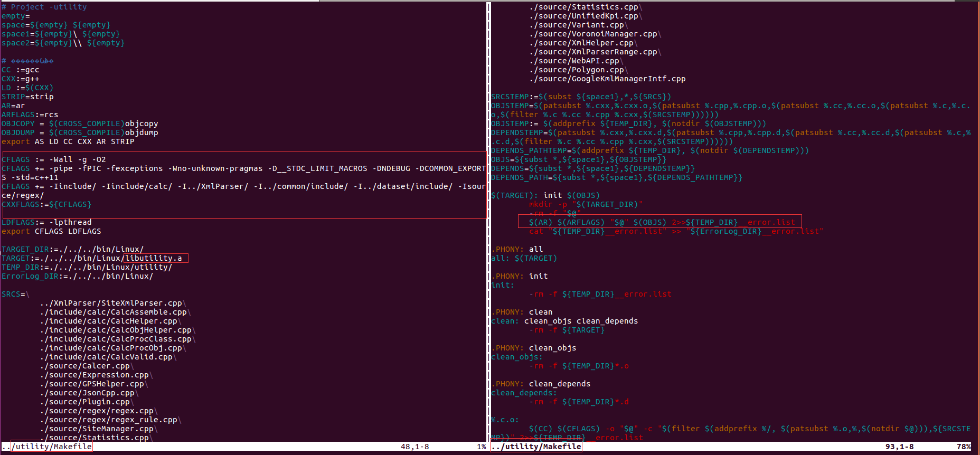
Task: Click the 'CC :=gcc' assignment line
Action: (x=20, y=70)
